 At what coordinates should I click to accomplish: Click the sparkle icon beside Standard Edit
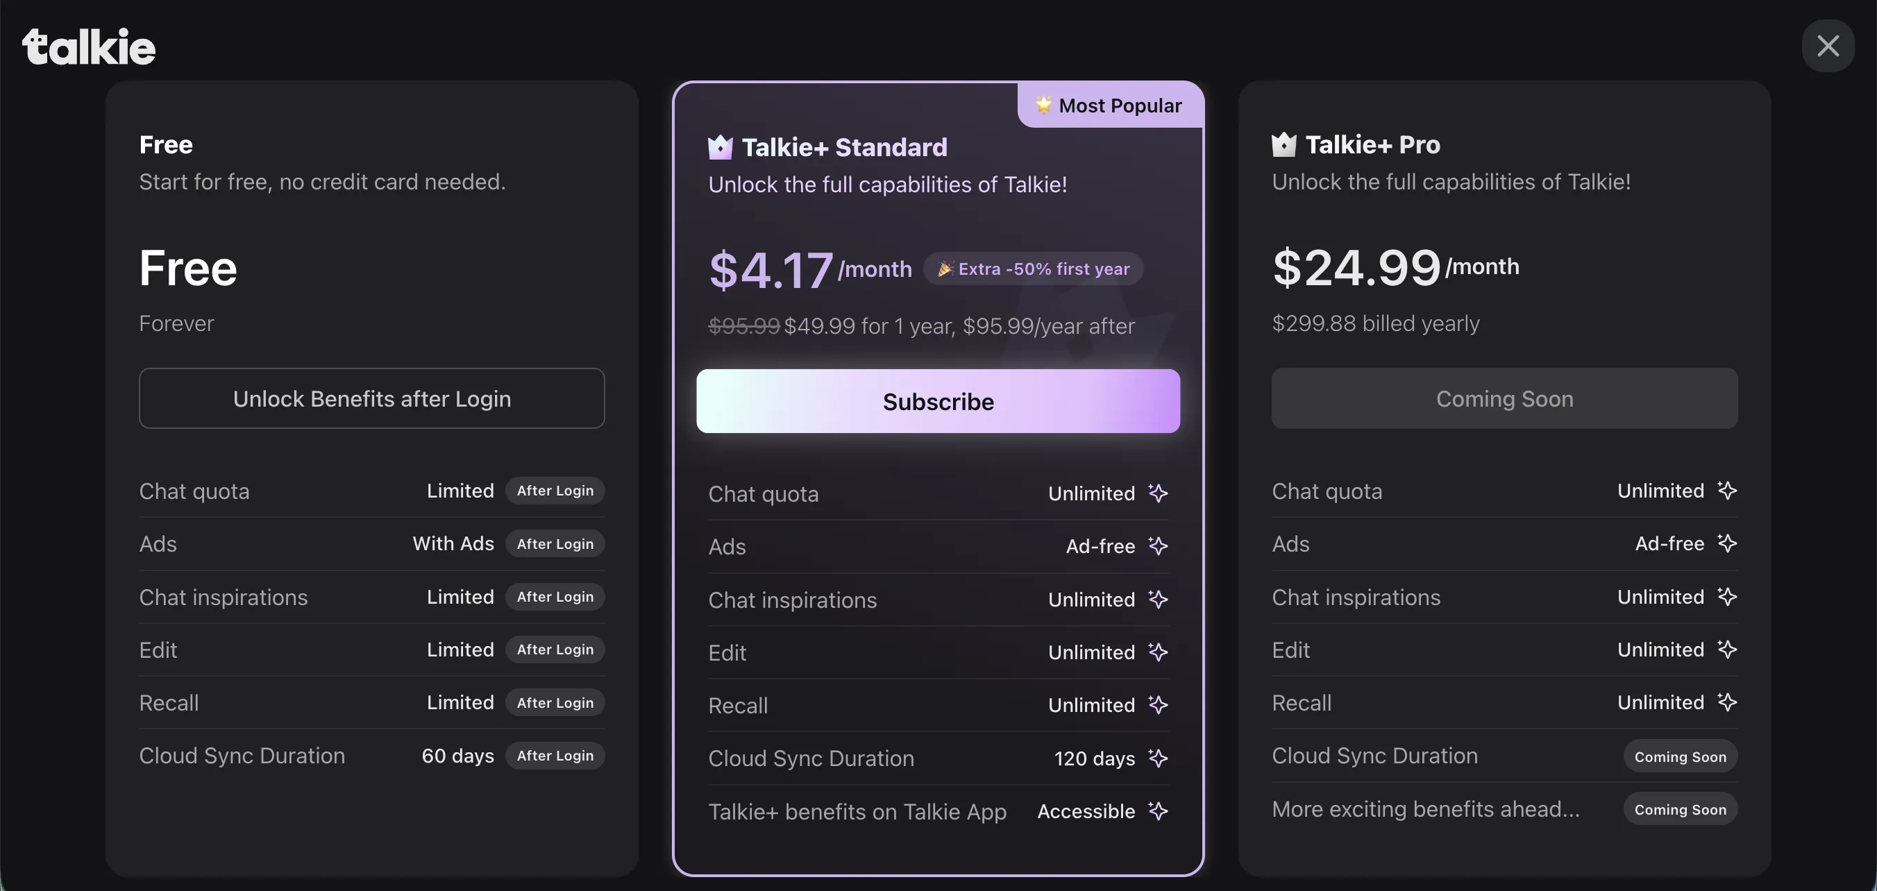pos(1158,652)
